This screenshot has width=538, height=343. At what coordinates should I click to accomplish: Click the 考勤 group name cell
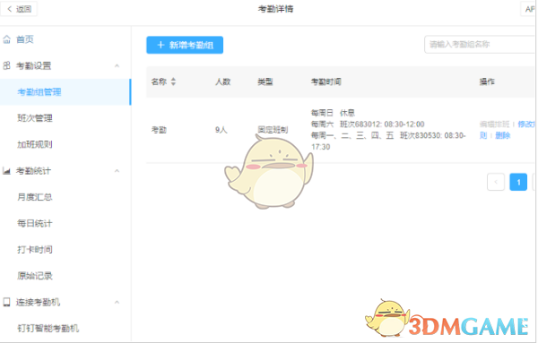coord(159,130)
